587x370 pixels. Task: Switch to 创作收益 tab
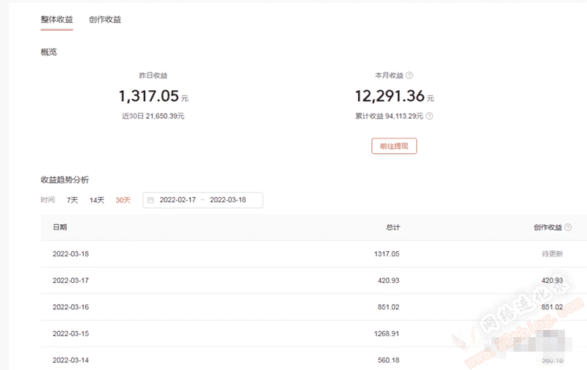tap(105, 20)
